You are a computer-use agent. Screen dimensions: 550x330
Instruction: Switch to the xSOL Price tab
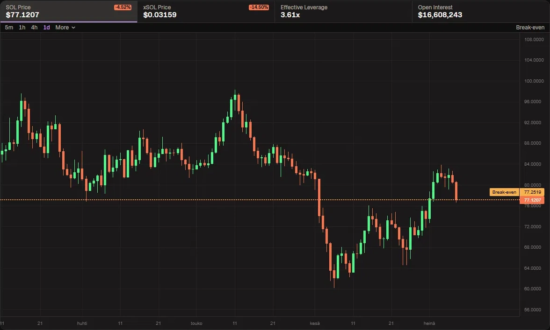tap(206, 11)
